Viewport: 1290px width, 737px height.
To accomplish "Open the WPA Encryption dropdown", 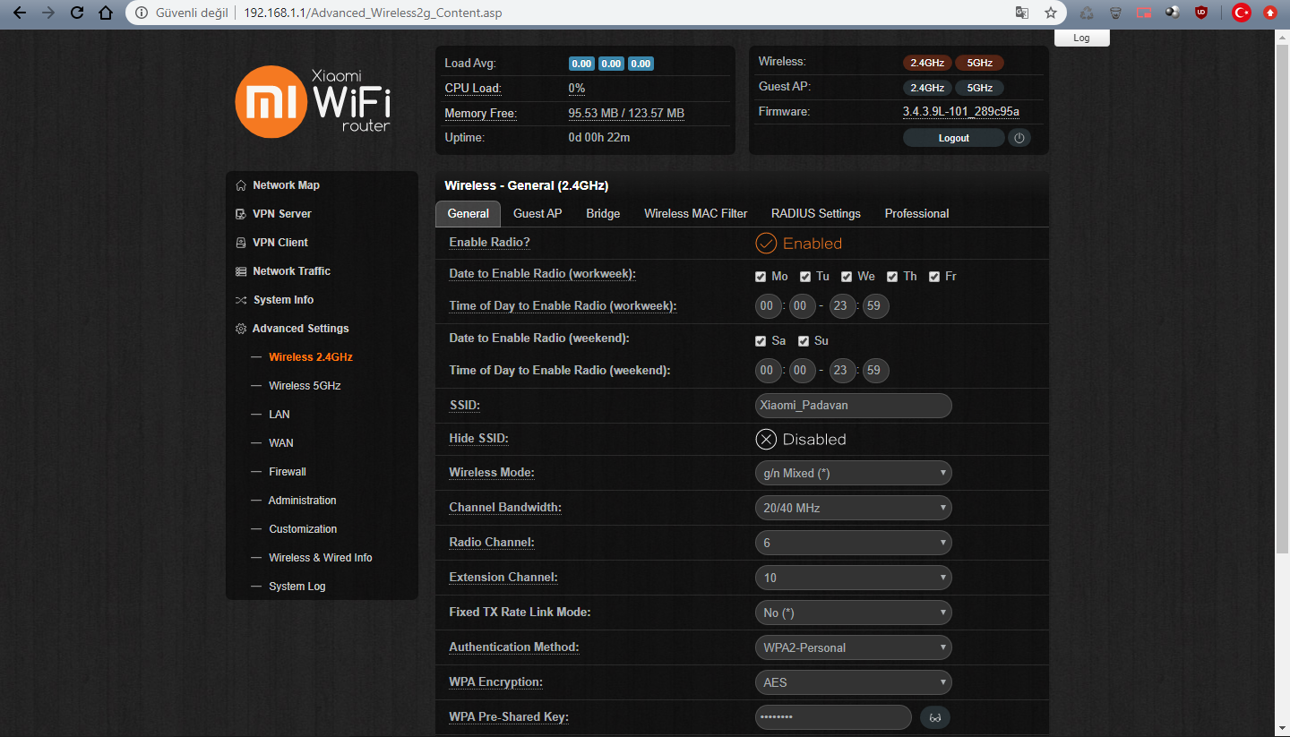I will [854, 682].
